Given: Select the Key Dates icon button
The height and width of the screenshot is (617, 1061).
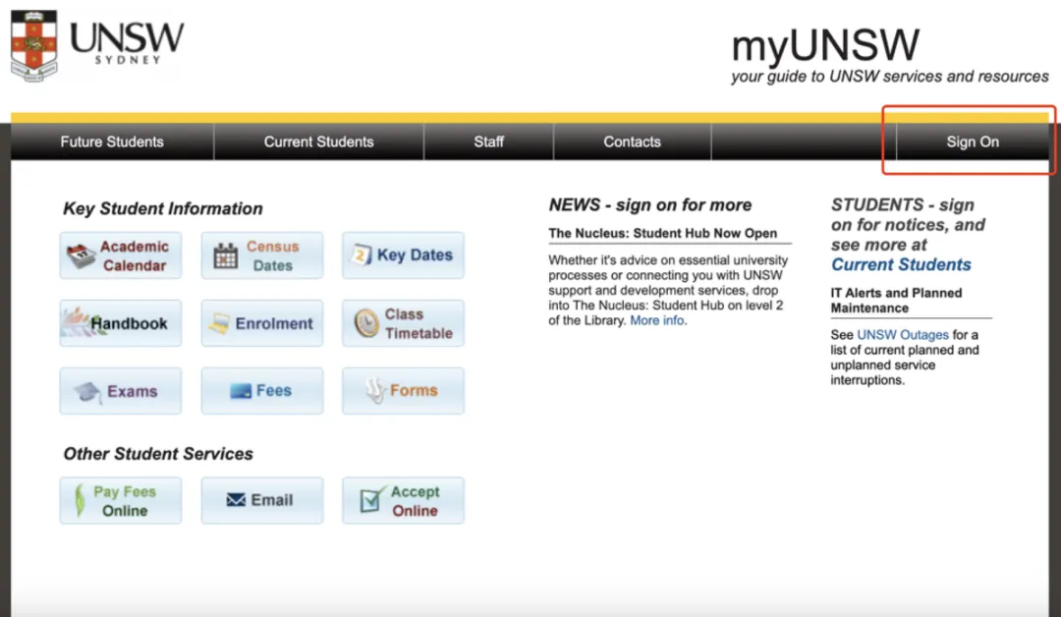Looking at the screenshot, I should click(403, 255).
